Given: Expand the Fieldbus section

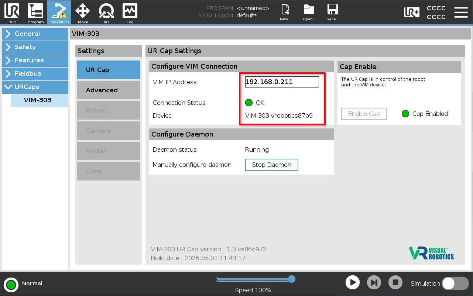Looking at the screenshot, I should point(35,73).
